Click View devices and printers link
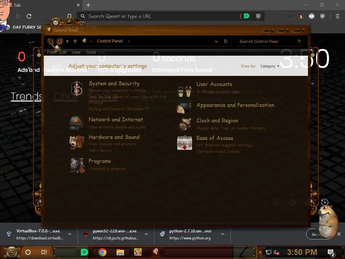Image resolution: width=345 pixels, height=259 pixels. [113, 144]
